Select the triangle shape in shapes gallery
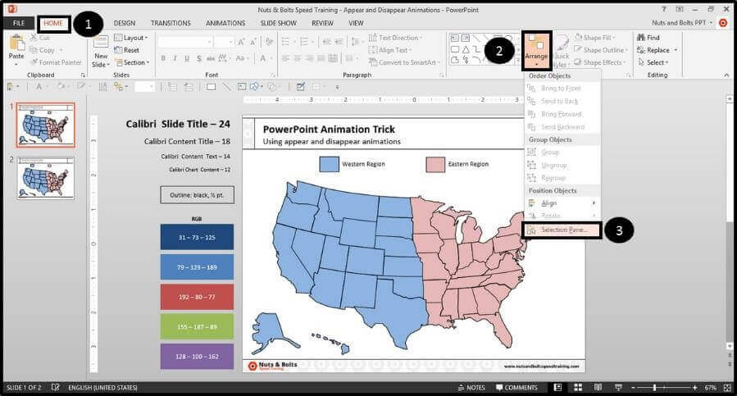Image resolution: width=737 pixels, height=396 pixels. 466,49
